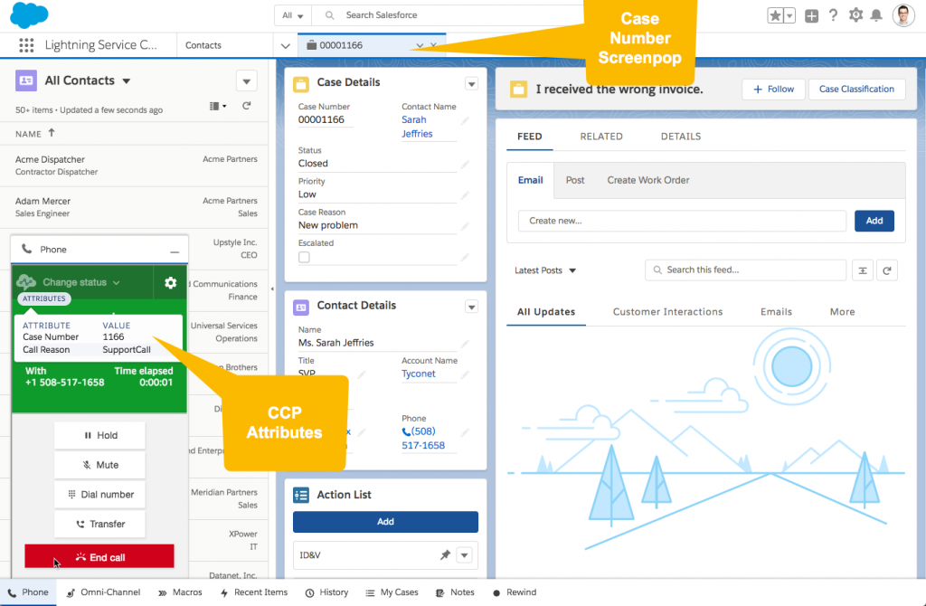Viewport: 926px width, 606px height.
Task: Click Add in the Action List
Action: pos(385,522)
